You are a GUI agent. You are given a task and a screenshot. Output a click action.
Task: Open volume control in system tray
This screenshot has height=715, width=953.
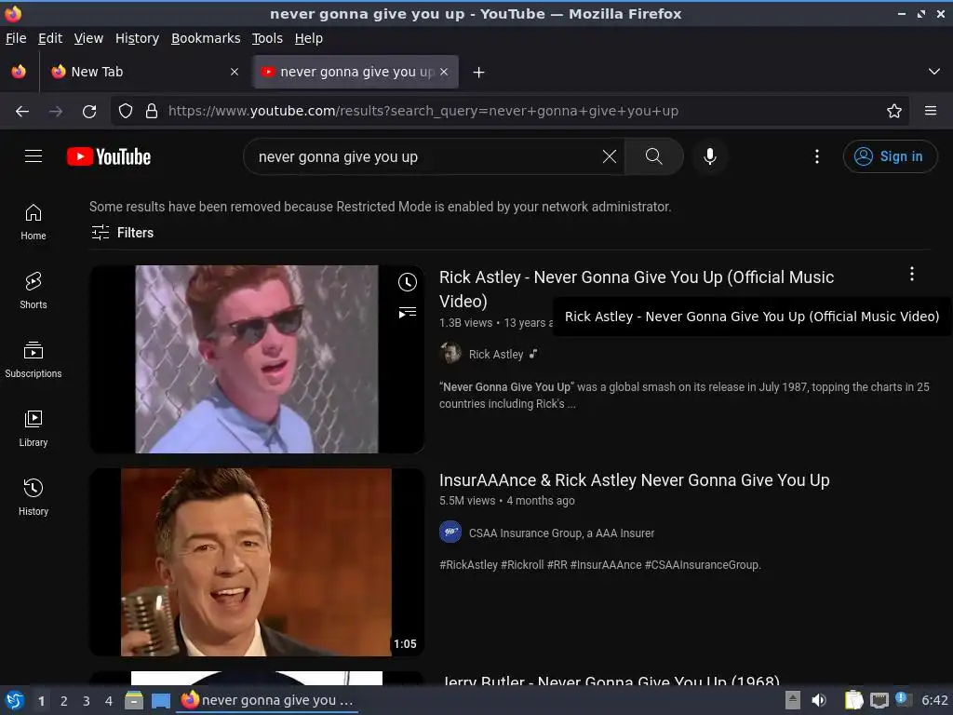(819, 700)
